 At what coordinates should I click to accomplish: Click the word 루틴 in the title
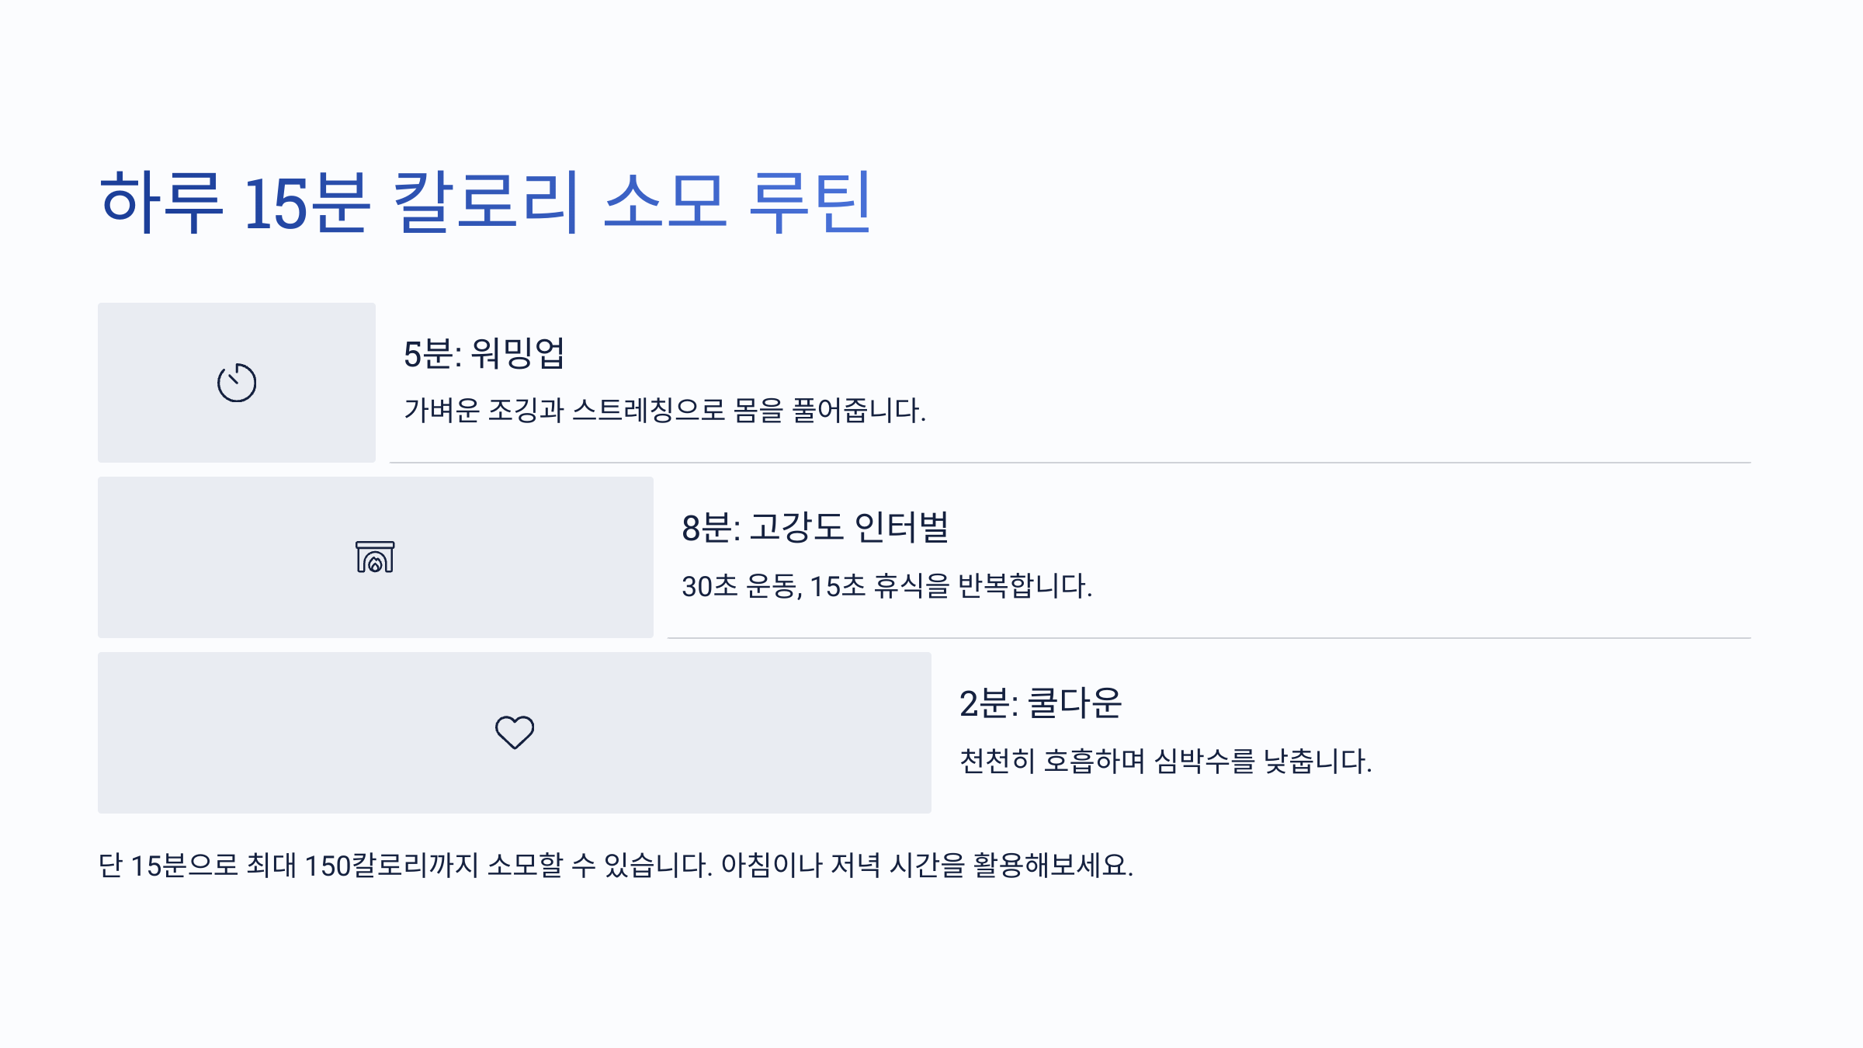(x=811, y=202)
